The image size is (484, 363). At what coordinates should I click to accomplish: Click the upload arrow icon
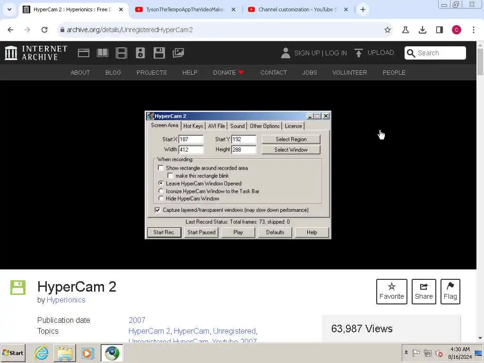358,53
